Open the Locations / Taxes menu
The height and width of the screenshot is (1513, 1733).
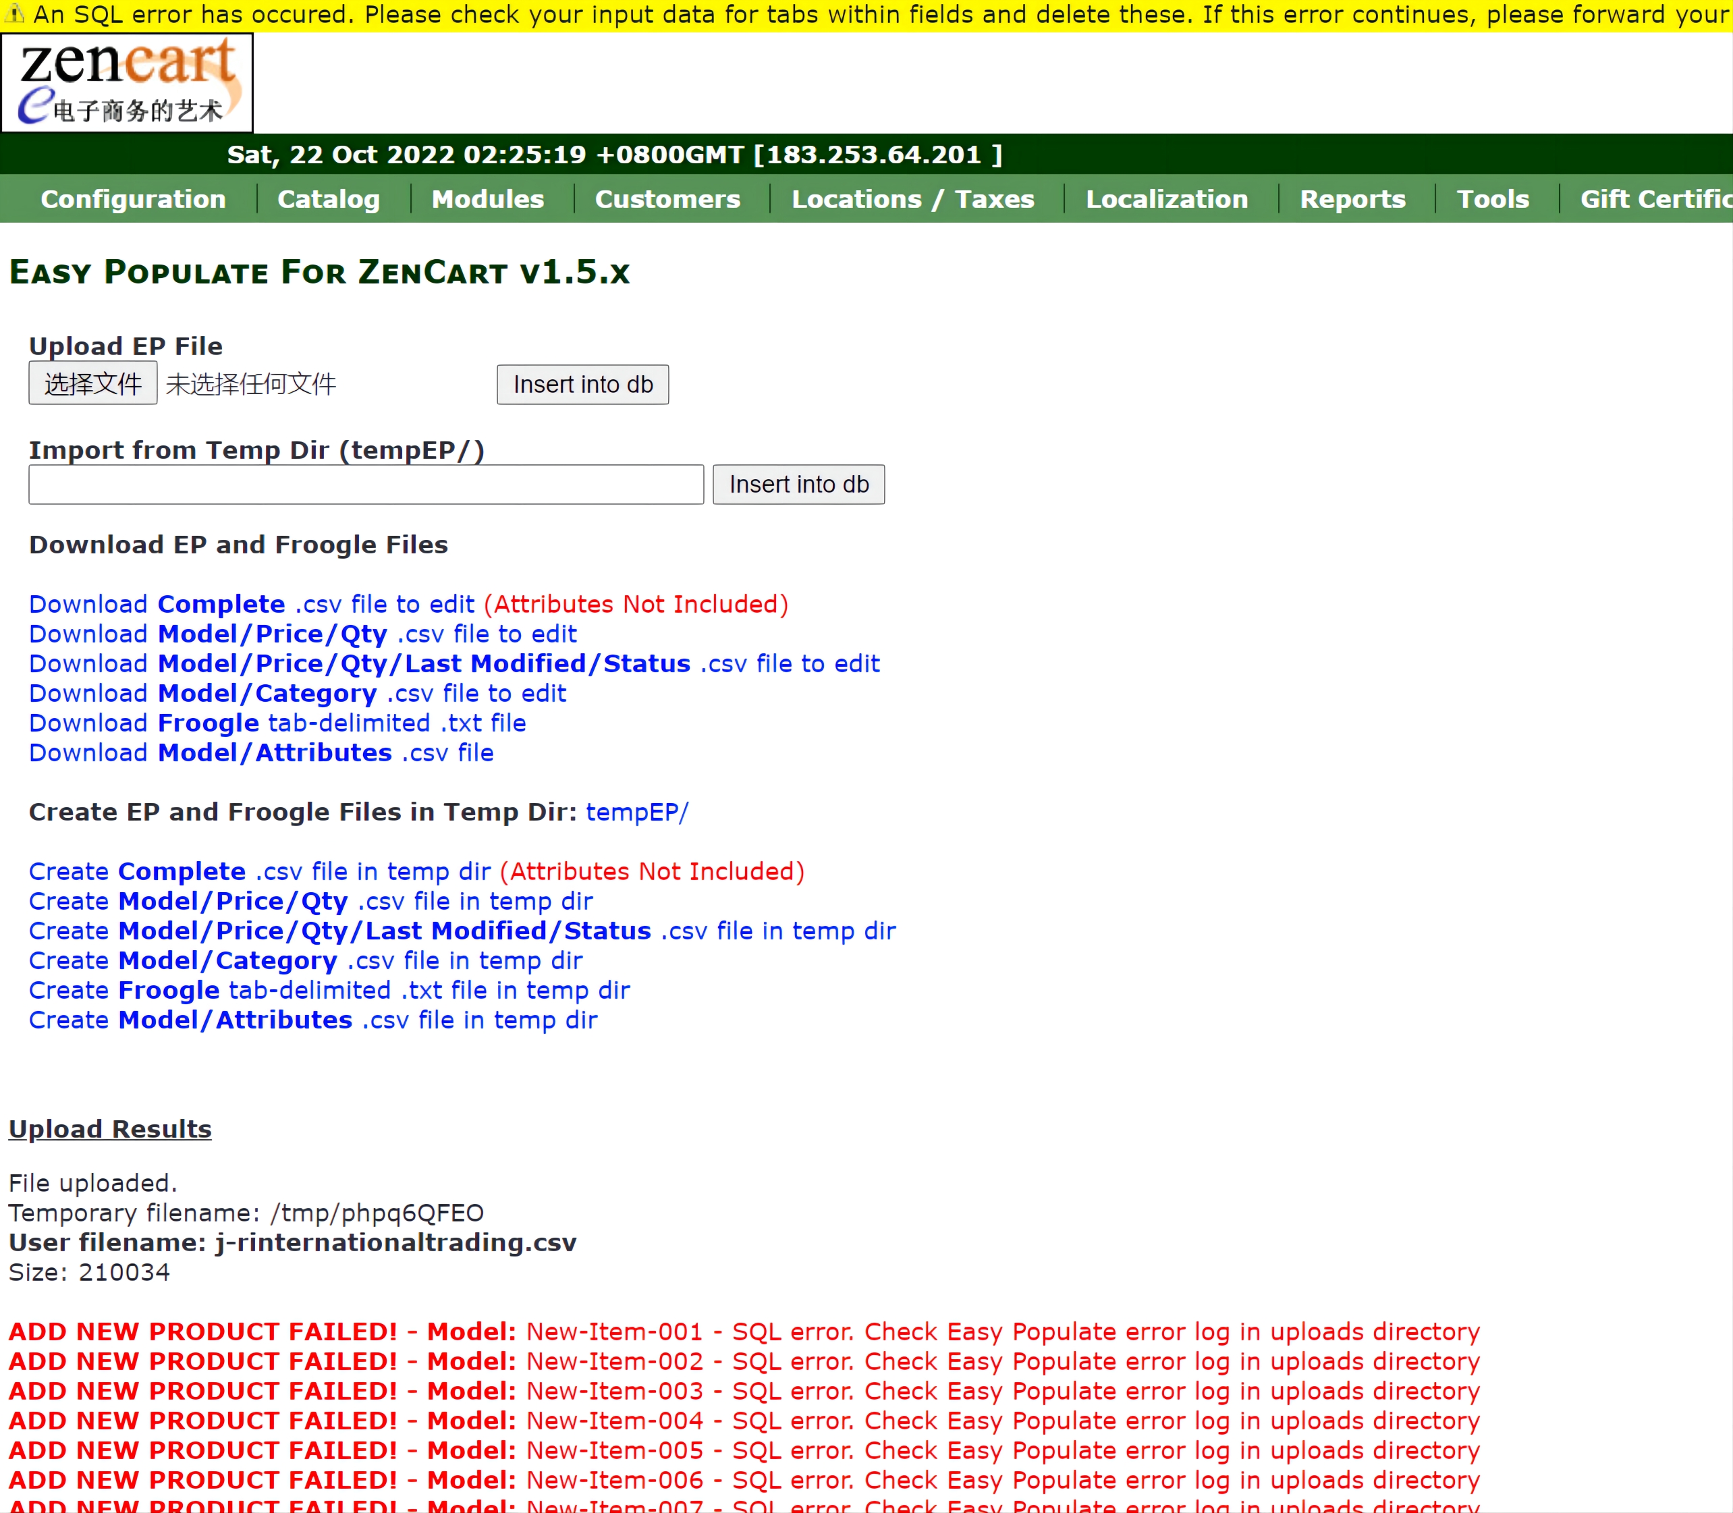pos(912,199)
